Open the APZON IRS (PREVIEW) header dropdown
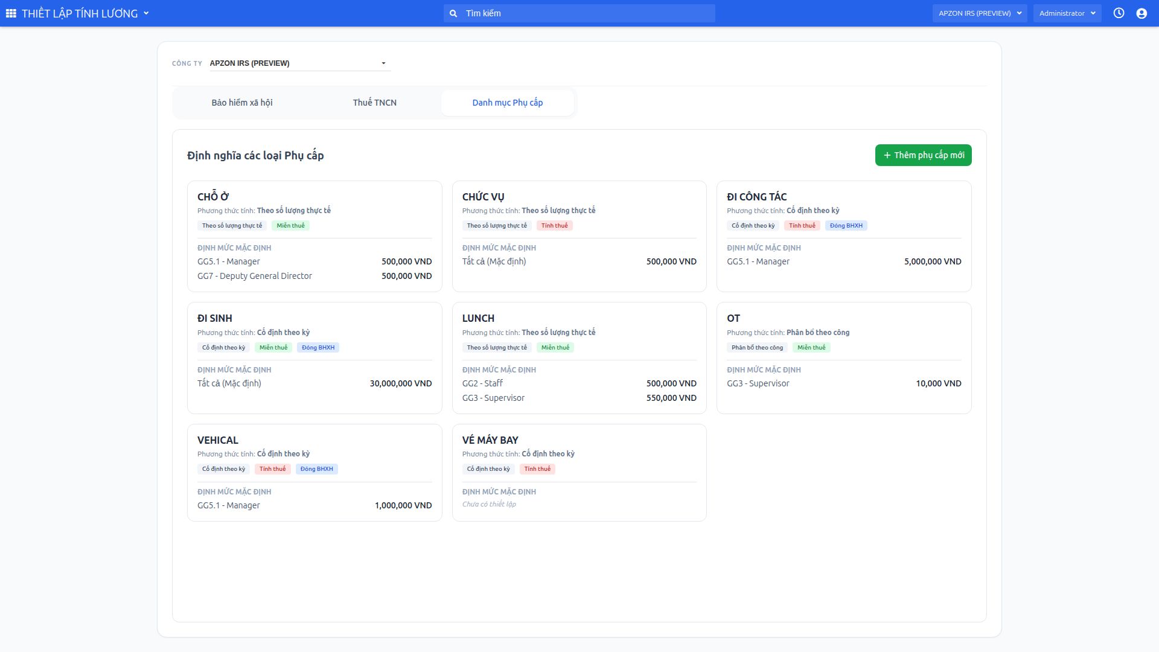This screenshot has height=652, width=1159. tap(980, 13)
